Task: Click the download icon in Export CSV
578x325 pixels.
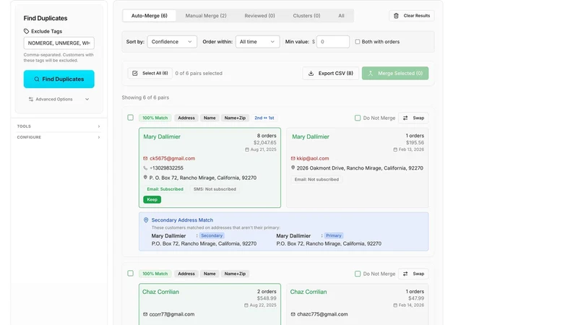Action: pos(311,74)
